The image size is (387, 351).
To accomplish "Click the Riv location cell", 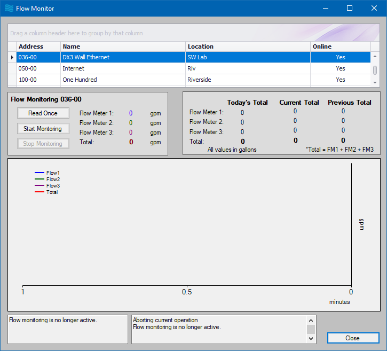I will 248,68.
